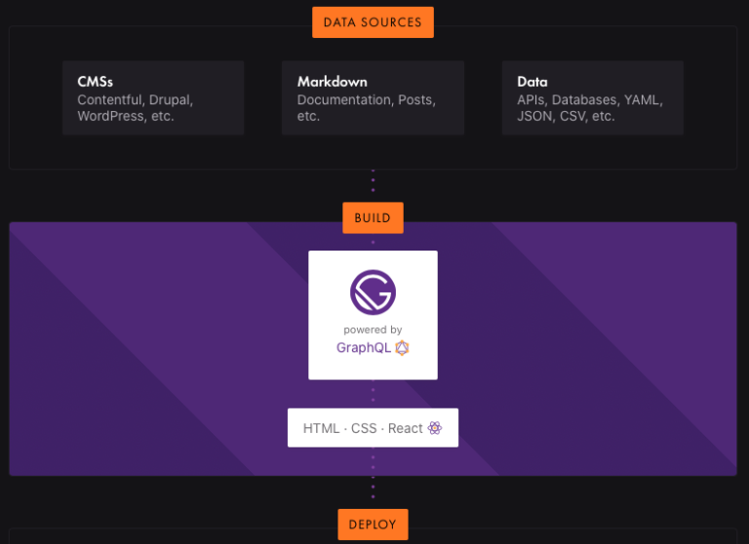The width and height of the screenshot is (749, 544).
Task: Click the GraphQL logo icon
Action: pos(402,348)
